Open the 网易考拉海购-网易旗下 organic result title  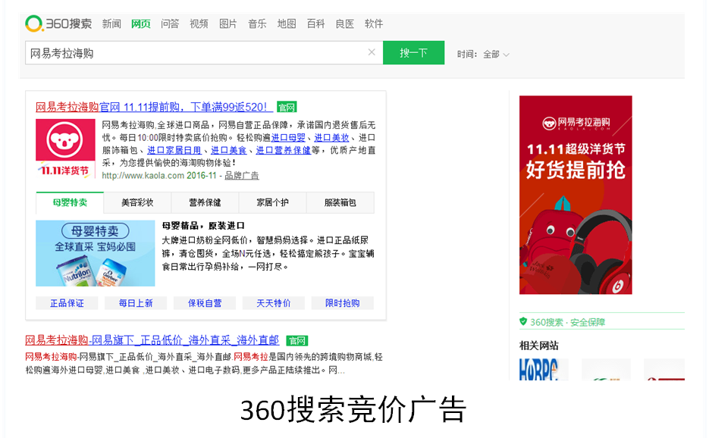(152, 340)
